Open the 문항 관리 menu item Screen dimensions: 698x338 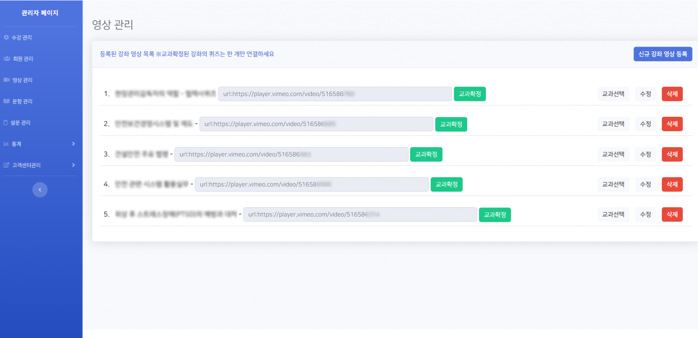[22, 101]
